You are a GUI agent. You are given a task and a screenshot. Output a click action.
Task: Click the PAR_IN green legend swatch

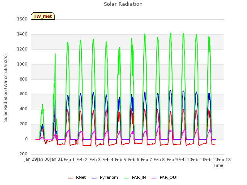pyautogui.click(x=127, y=178)
